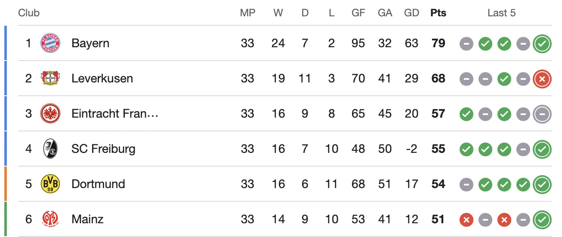Click Eintracht's latest gray draw icon
The height and width of the screenshot is (237, 562).
click(x=542, y=114)
